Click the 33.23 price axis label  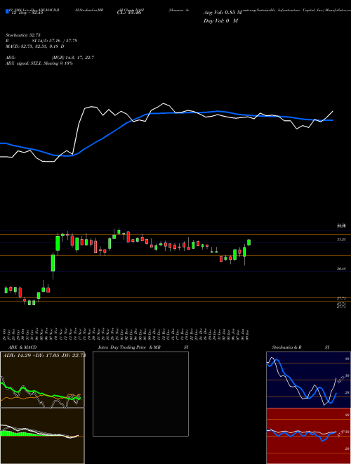coord(342,240)
